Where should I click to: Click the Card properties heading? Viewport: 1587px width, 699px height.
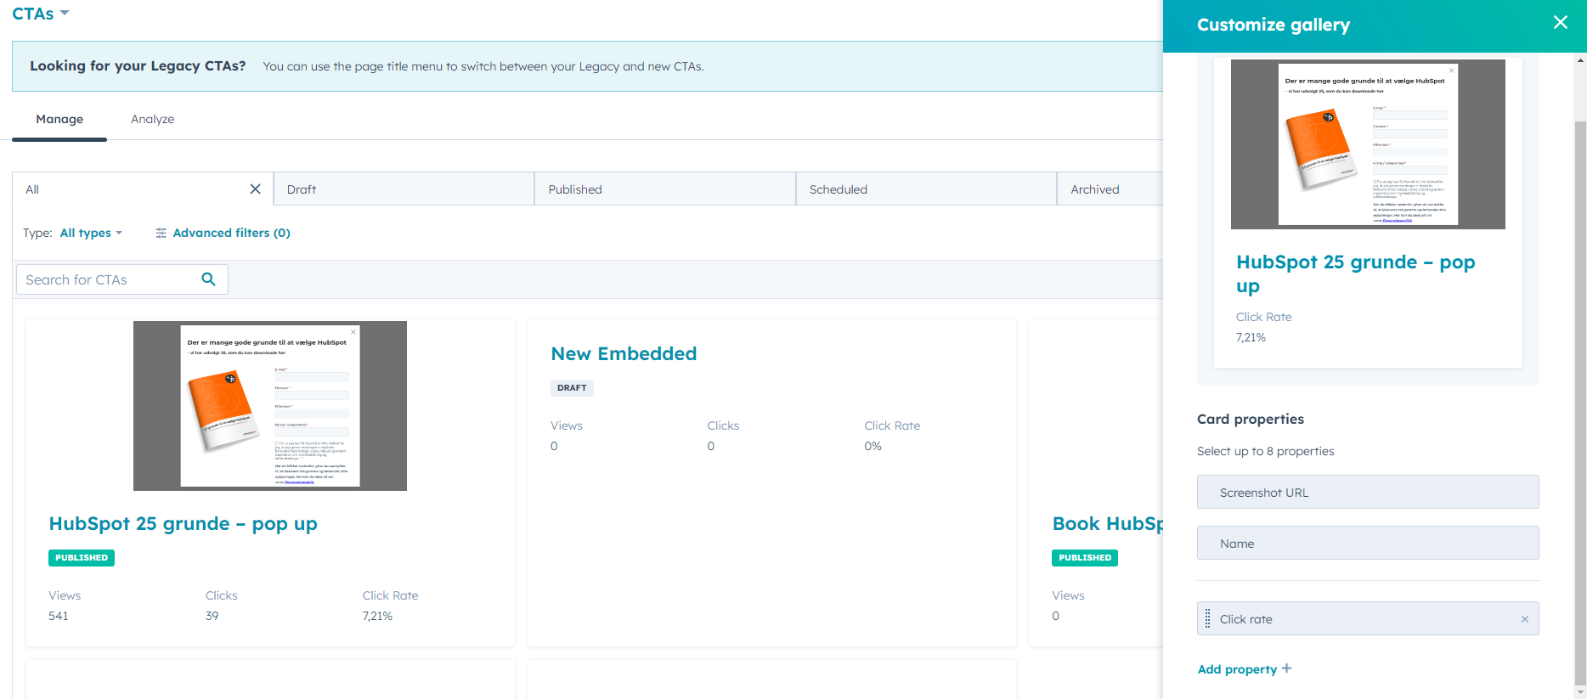coord(1250,419)
